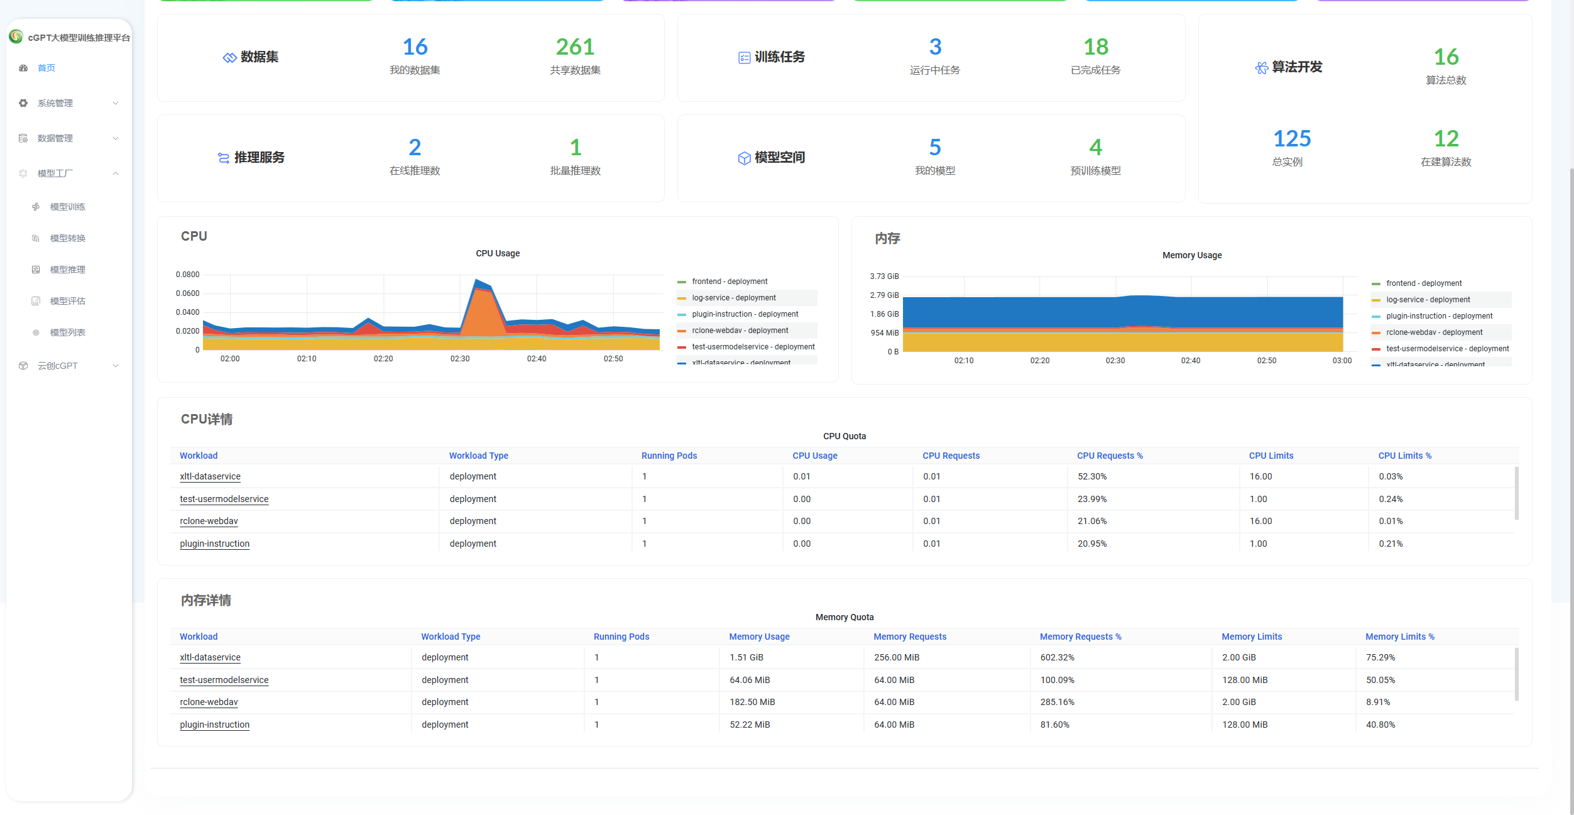Viewport: 1574px width, 815px height.
Task: Click the 首页 dashboard icon in sidebar
Action: [23, 68]
